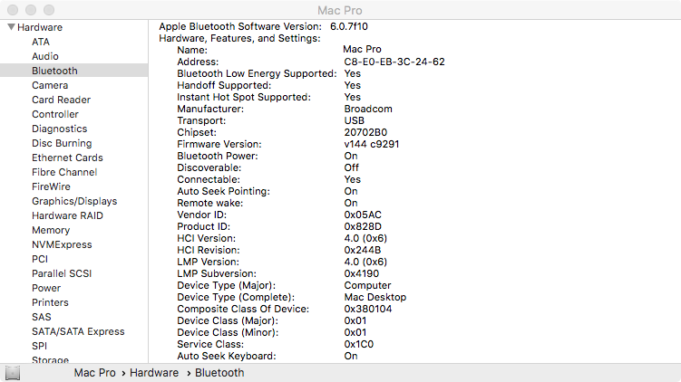Open the Card Reader section
681x382 pixels.
click(x=62, y=100)
